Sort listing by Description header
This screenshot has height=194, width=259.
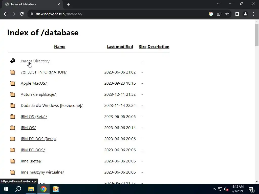coord(158,47)
